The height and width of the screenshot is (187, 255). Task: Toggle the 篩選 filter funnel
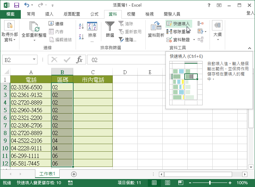tap(110, 30)
